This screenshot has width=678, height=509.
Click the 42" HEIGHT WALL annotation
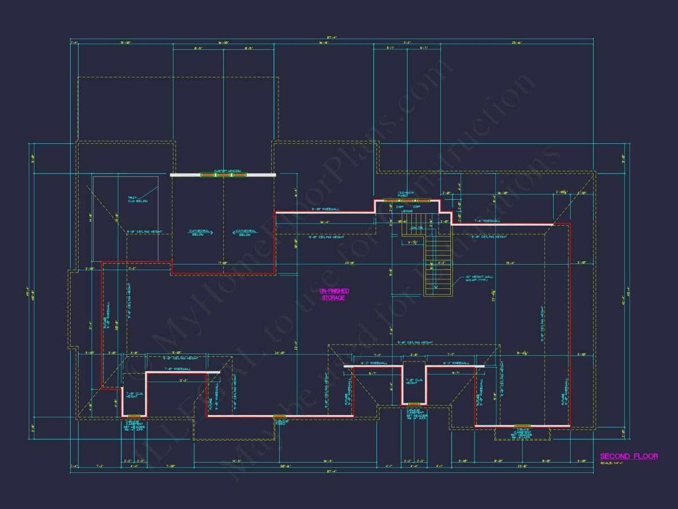(479, 278)
